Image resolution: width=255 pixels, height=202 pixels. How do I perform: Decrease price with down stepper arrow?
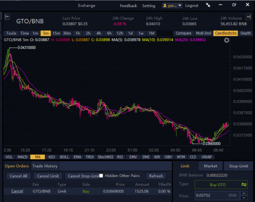244,197
